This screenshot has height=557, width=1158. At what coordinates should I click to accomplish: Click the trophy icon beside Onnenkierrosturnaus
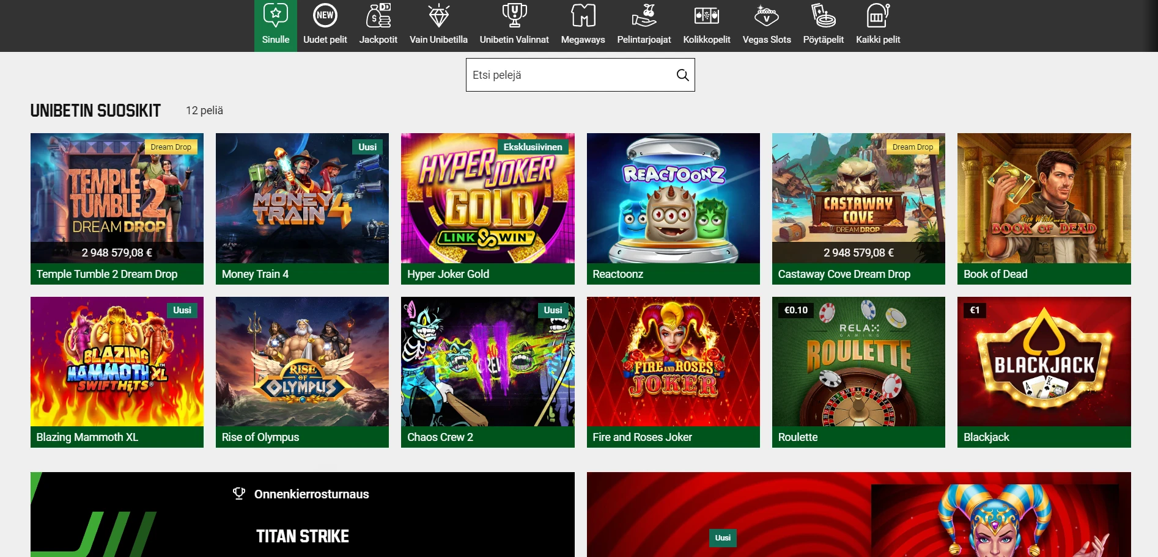tap(239, 493)
